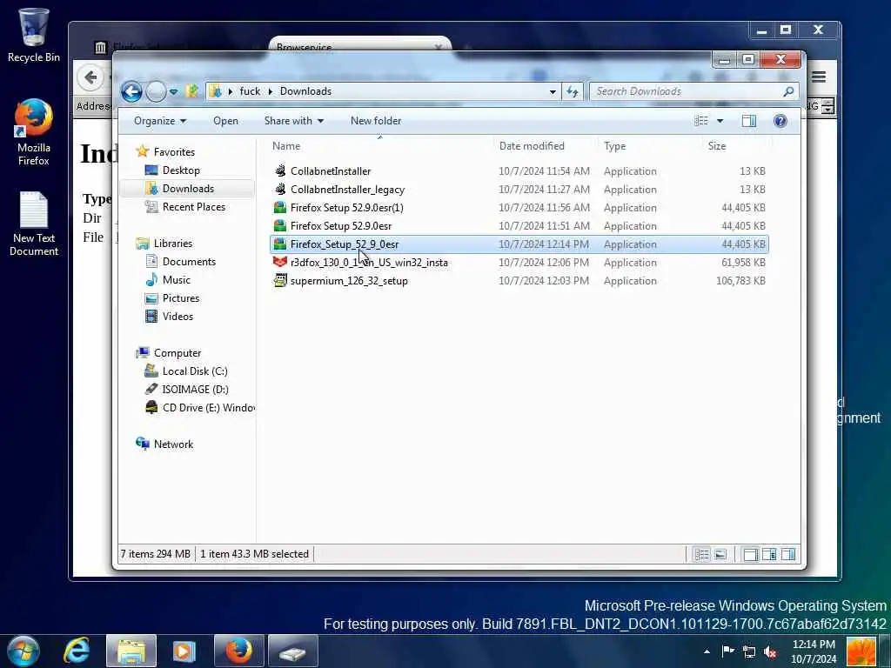Expand the address bar history dropdown

coord(553,91)
